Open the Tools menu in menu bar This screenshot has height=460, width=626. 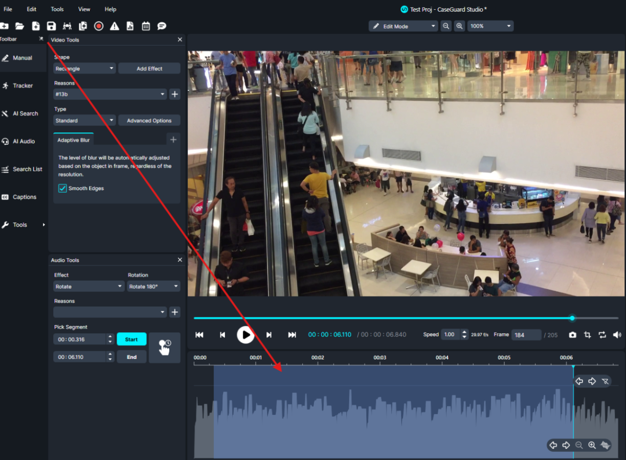click(57, 9)
